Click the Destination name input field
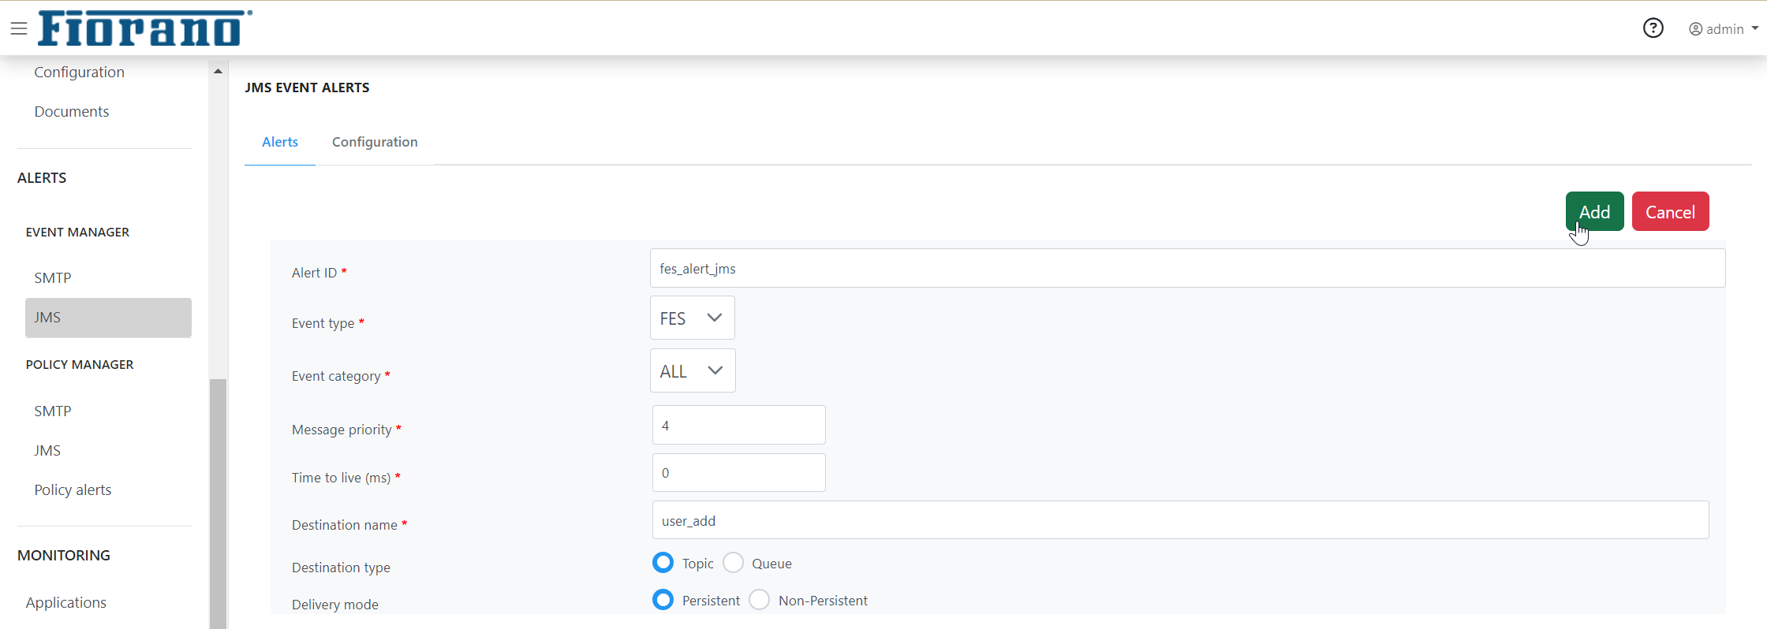This screenshot has height=629, width=1767. pos(1180,520)
